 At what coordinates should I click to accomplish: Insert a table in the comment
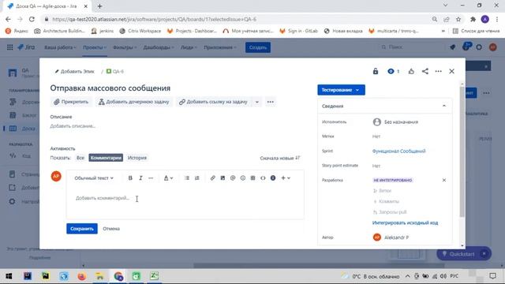point(252,177)
